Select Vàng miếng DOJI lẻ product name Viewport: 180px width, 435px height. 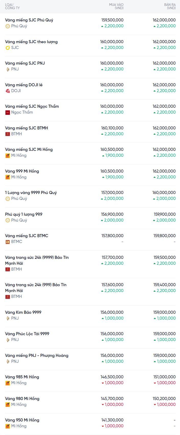tap(24, 85)
